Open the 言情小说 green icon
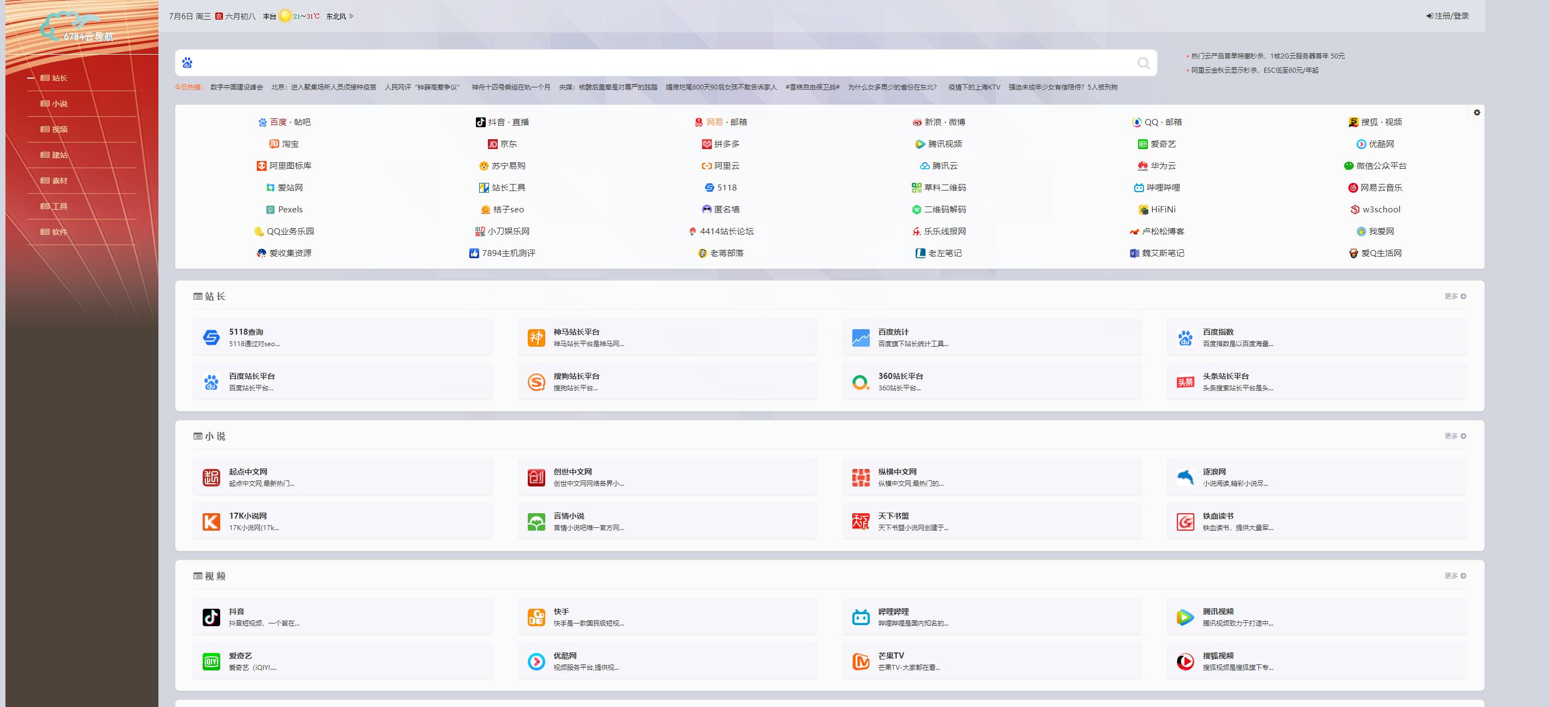The height and width of the screenshot is (707, 1550). click(536, 522)
